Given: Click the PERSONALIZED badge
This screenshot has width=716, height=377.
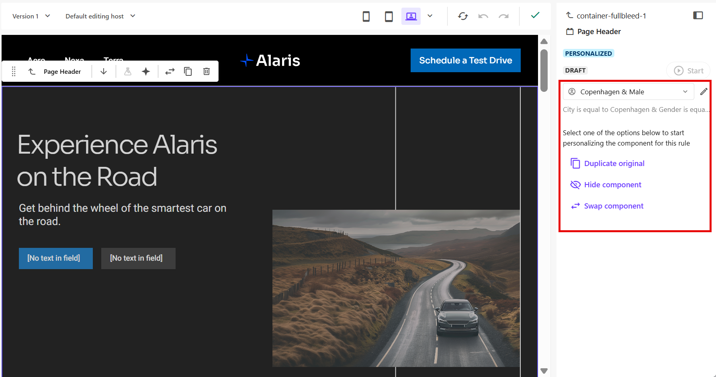Looking at the screenshot, I should point(589,53).
